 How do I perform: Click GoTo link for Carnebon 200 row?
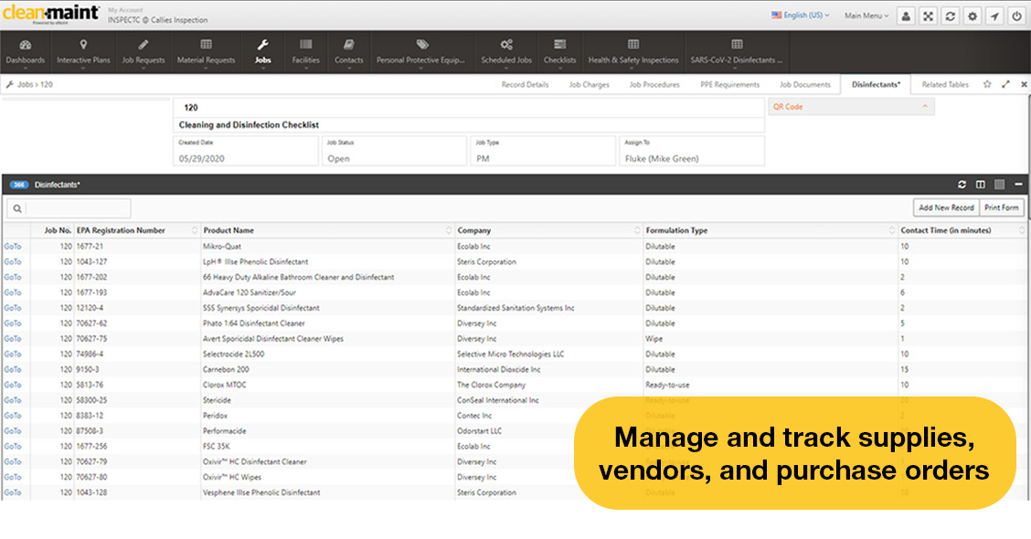tap(13, 369)
